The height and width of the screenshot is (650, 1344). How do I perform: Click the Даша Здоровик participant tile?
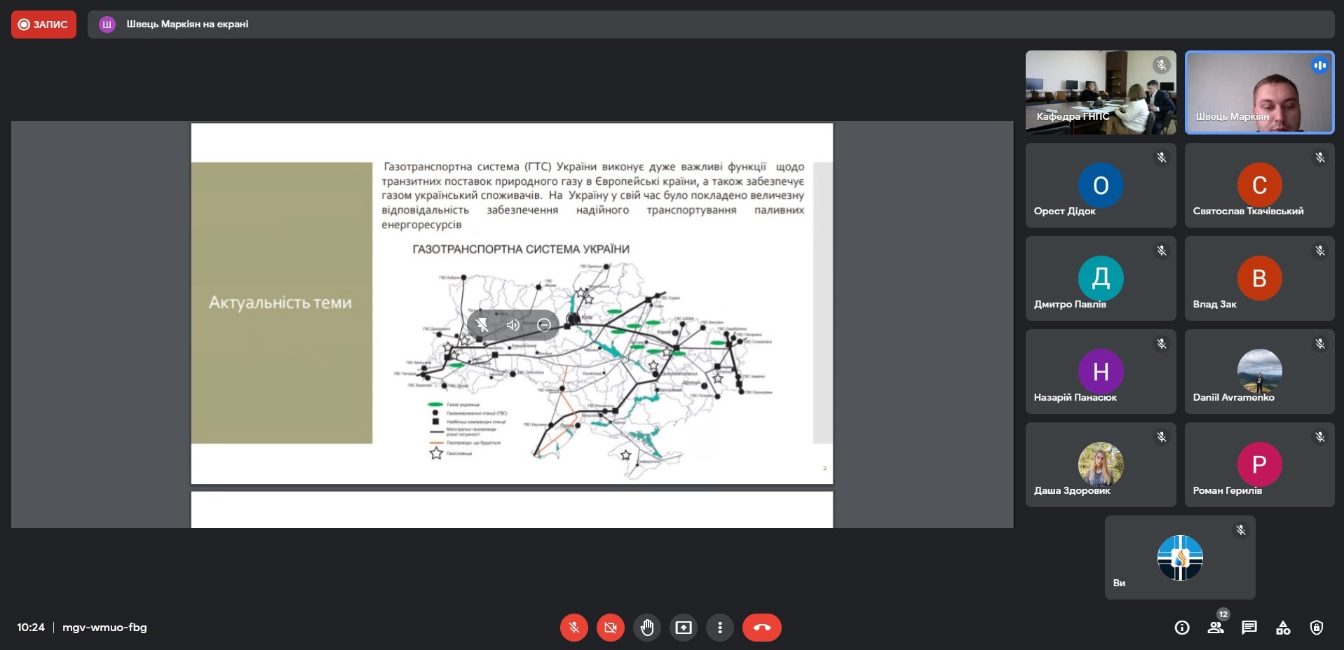point(1100,464)
